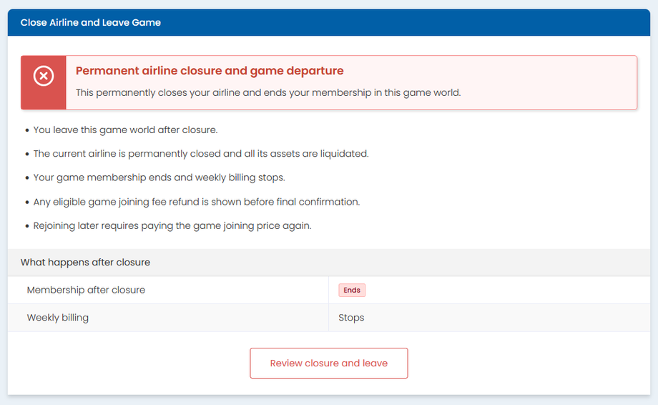658x405 pixels.
Task: Select bullet 'Your game membership ends and weekly billing stops'
Action: [159, 177]
